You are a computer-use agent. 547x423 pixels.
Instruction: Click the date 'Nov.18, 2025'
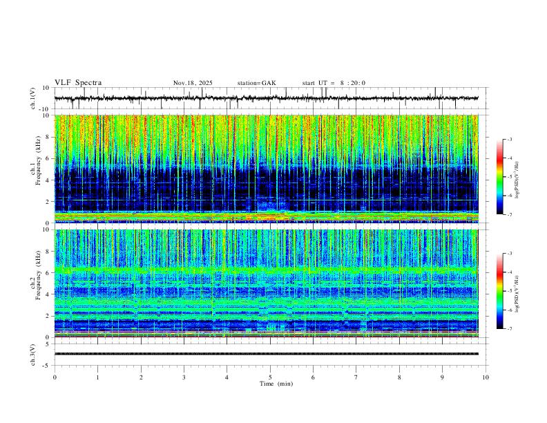click(193, 83)
